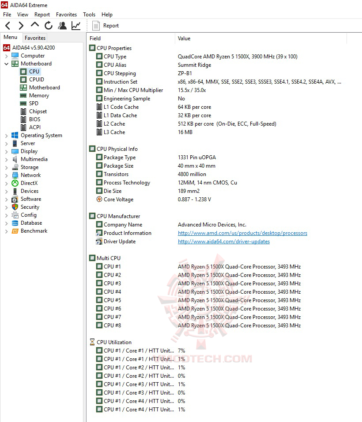This screenshot has height=422, width=362.
Task: Expand the Display tree node
Action: tap(7, 152)
